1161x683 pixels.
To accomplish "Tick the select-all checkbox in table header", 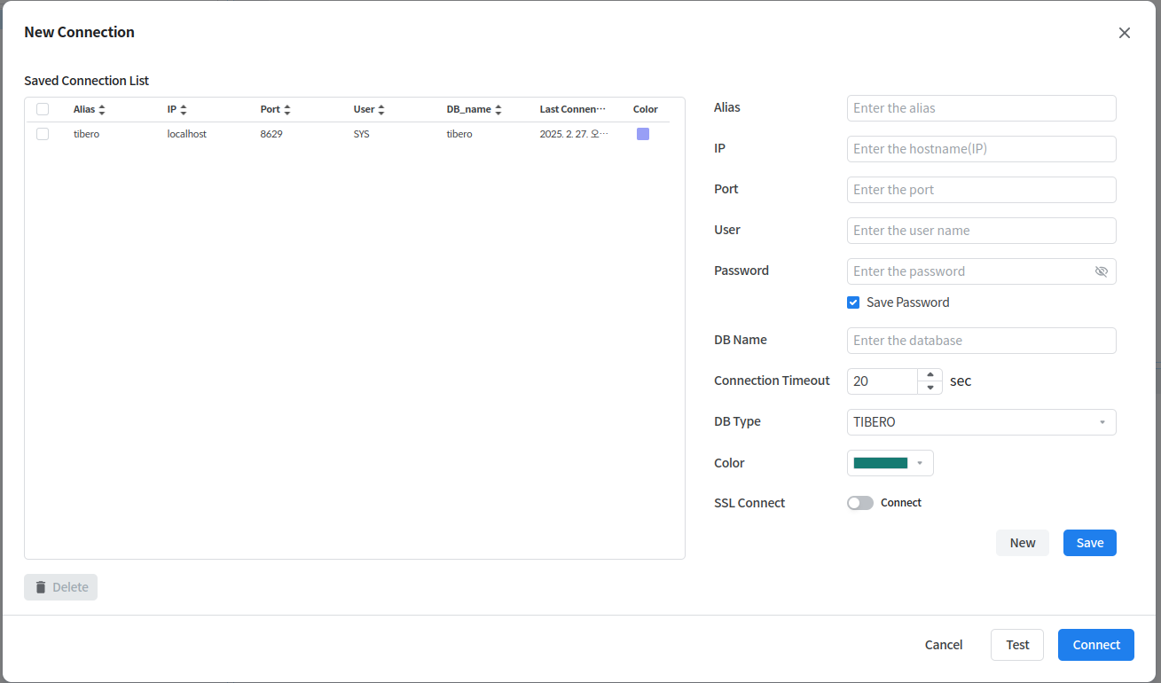I will click(x=43, y=109).
